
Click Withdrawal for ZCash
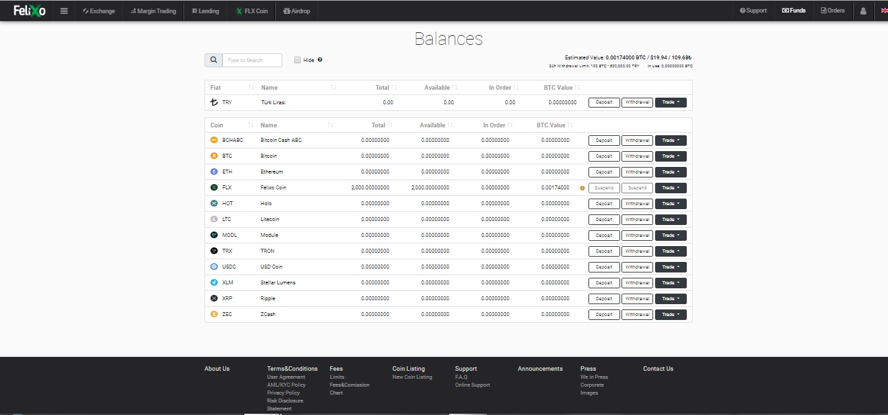637,315
